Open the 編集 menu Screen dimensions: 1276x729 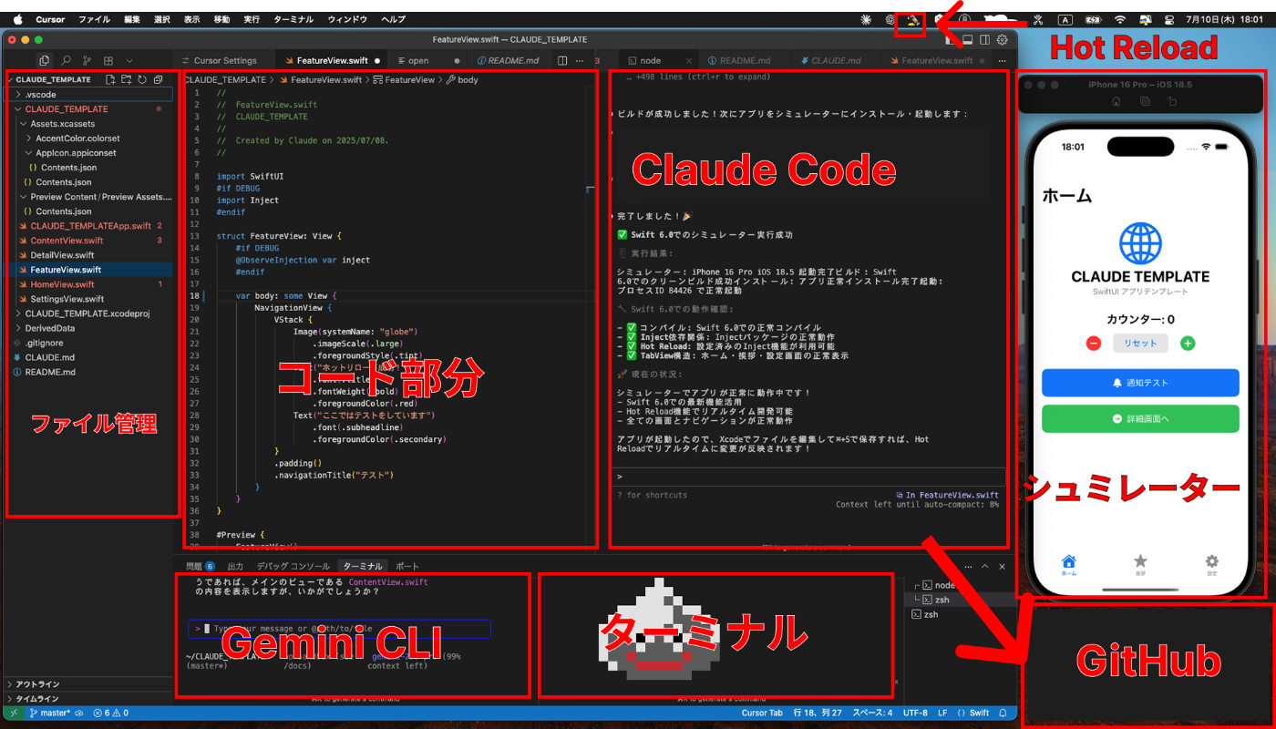tap(132, 19)
